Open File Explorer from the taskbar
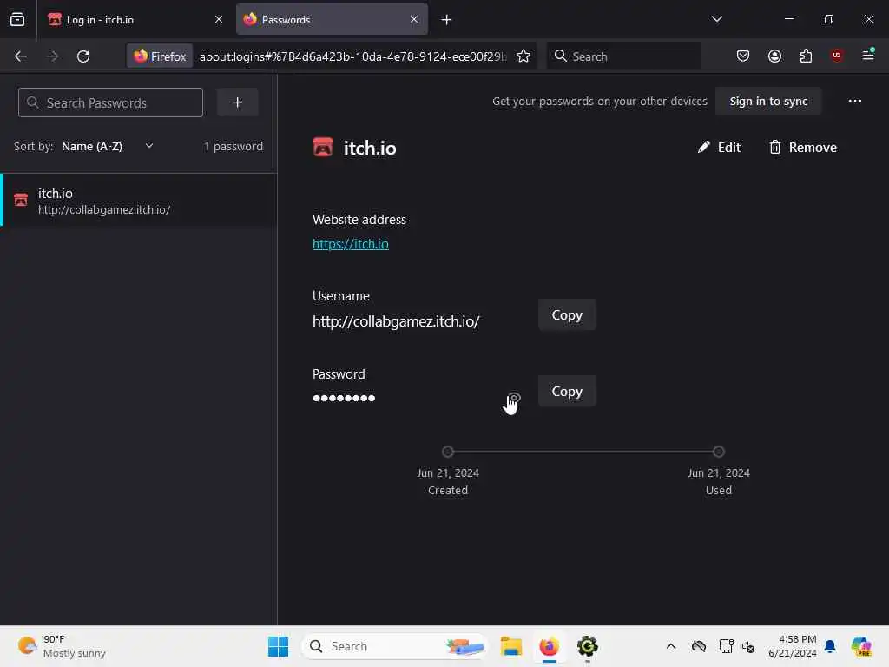 pos(510,646)
